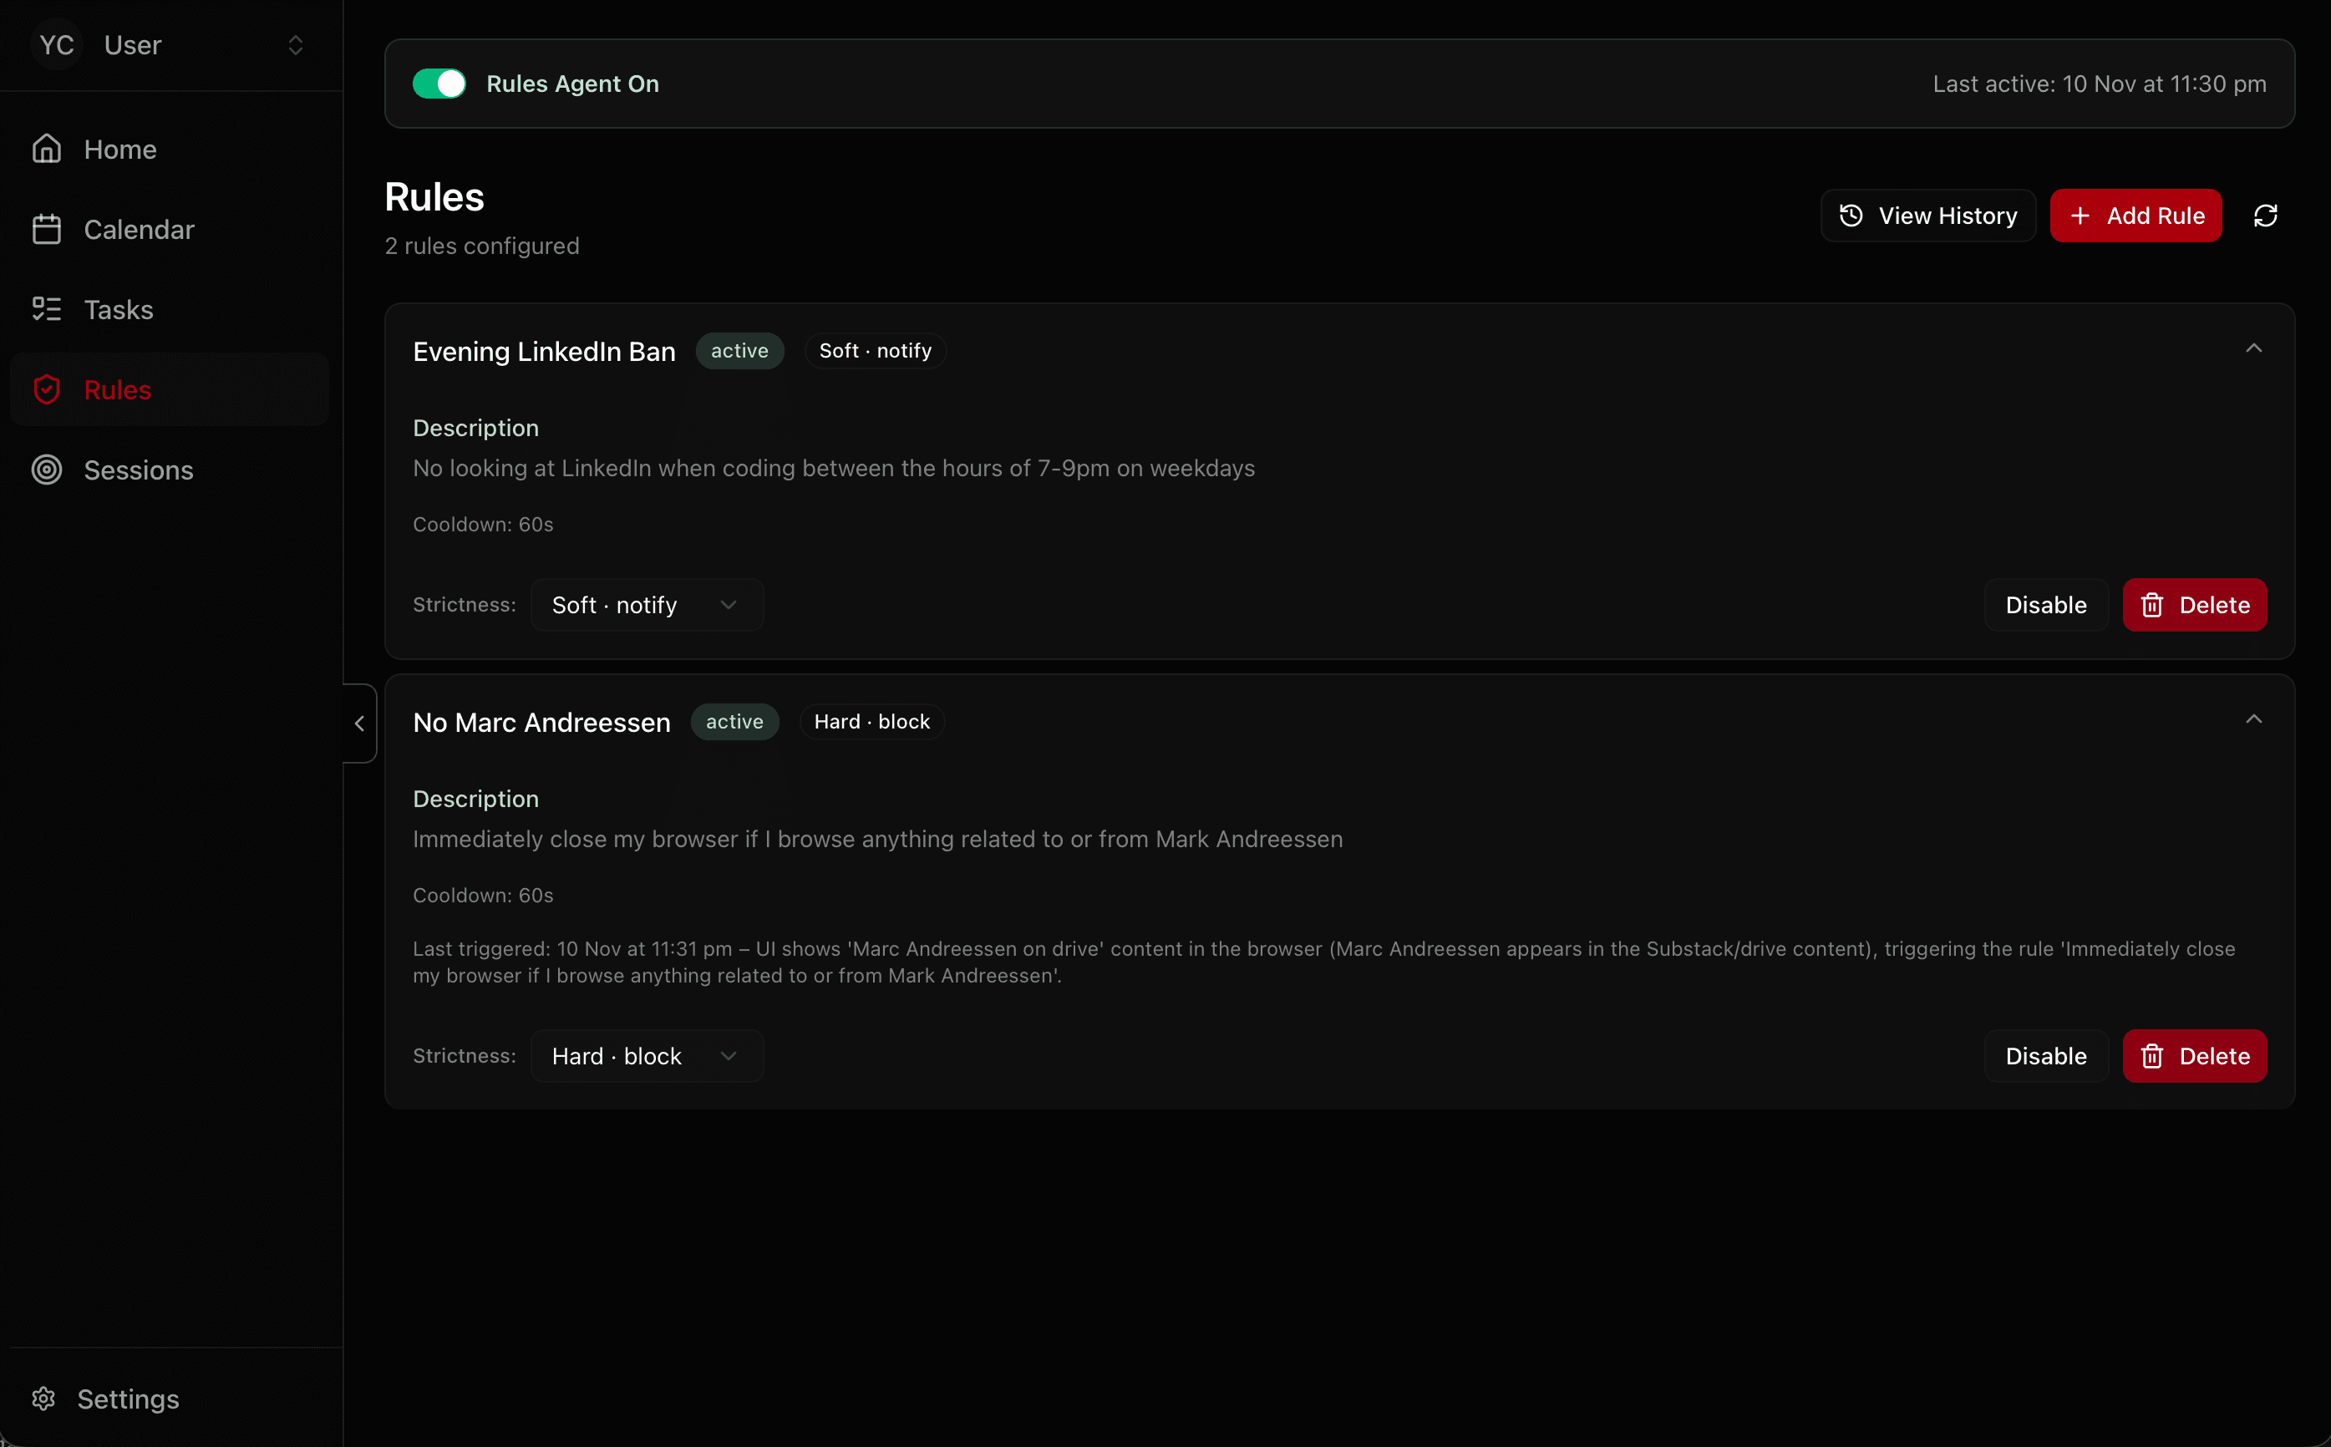
Task: Select the Sessions target icon
Action: pos(47,470)
